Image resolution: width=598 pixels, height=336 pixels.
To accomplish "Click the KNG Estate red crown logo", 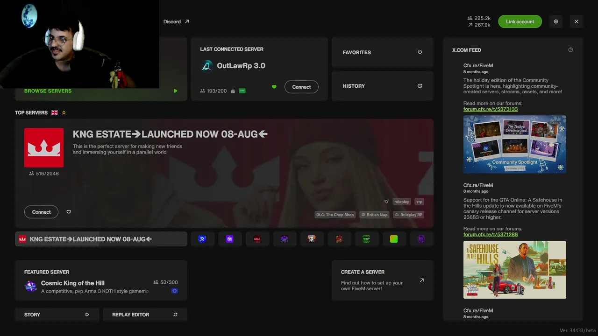I will pyautogui.click(x=44, y=147).
